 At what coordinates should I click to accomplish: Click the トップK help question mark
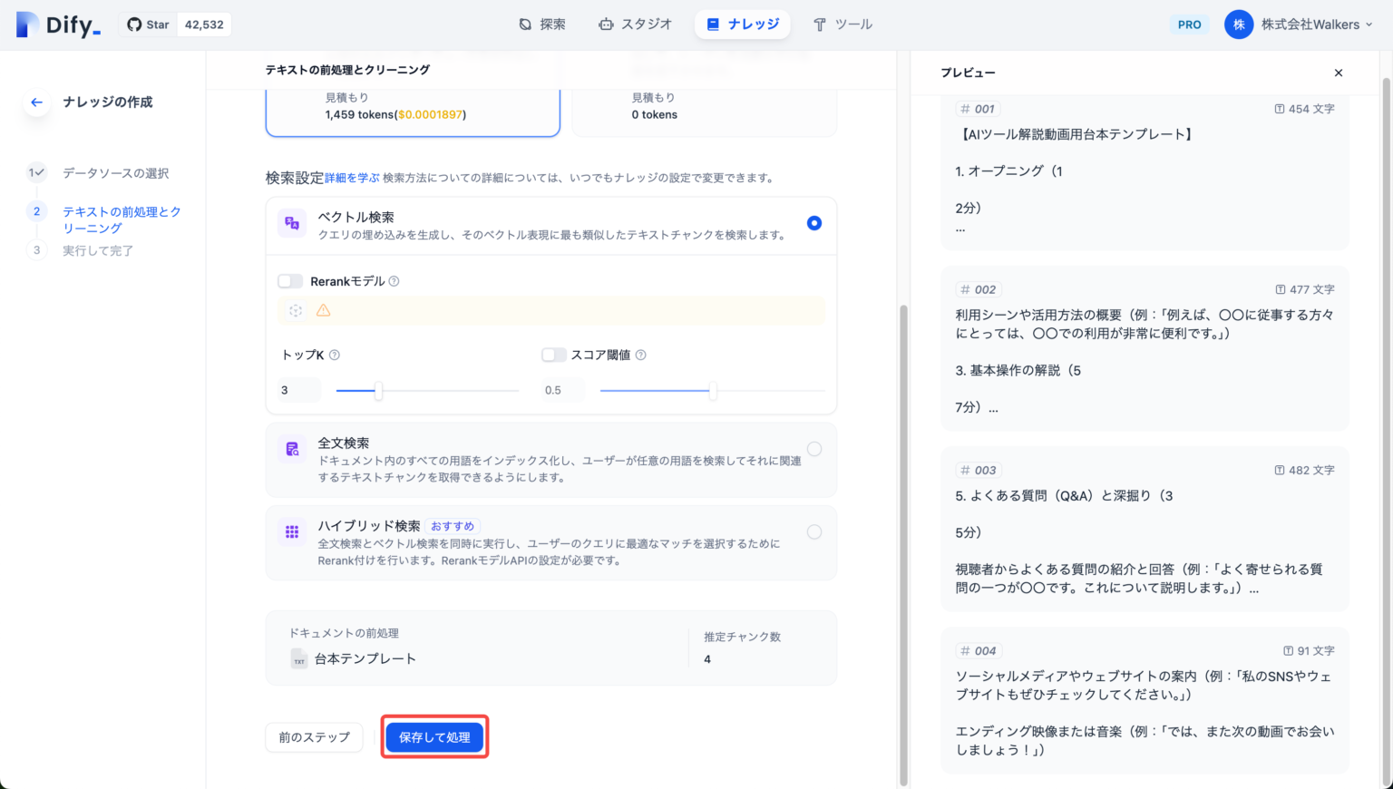pyautogui.click(x=334, y=355)
